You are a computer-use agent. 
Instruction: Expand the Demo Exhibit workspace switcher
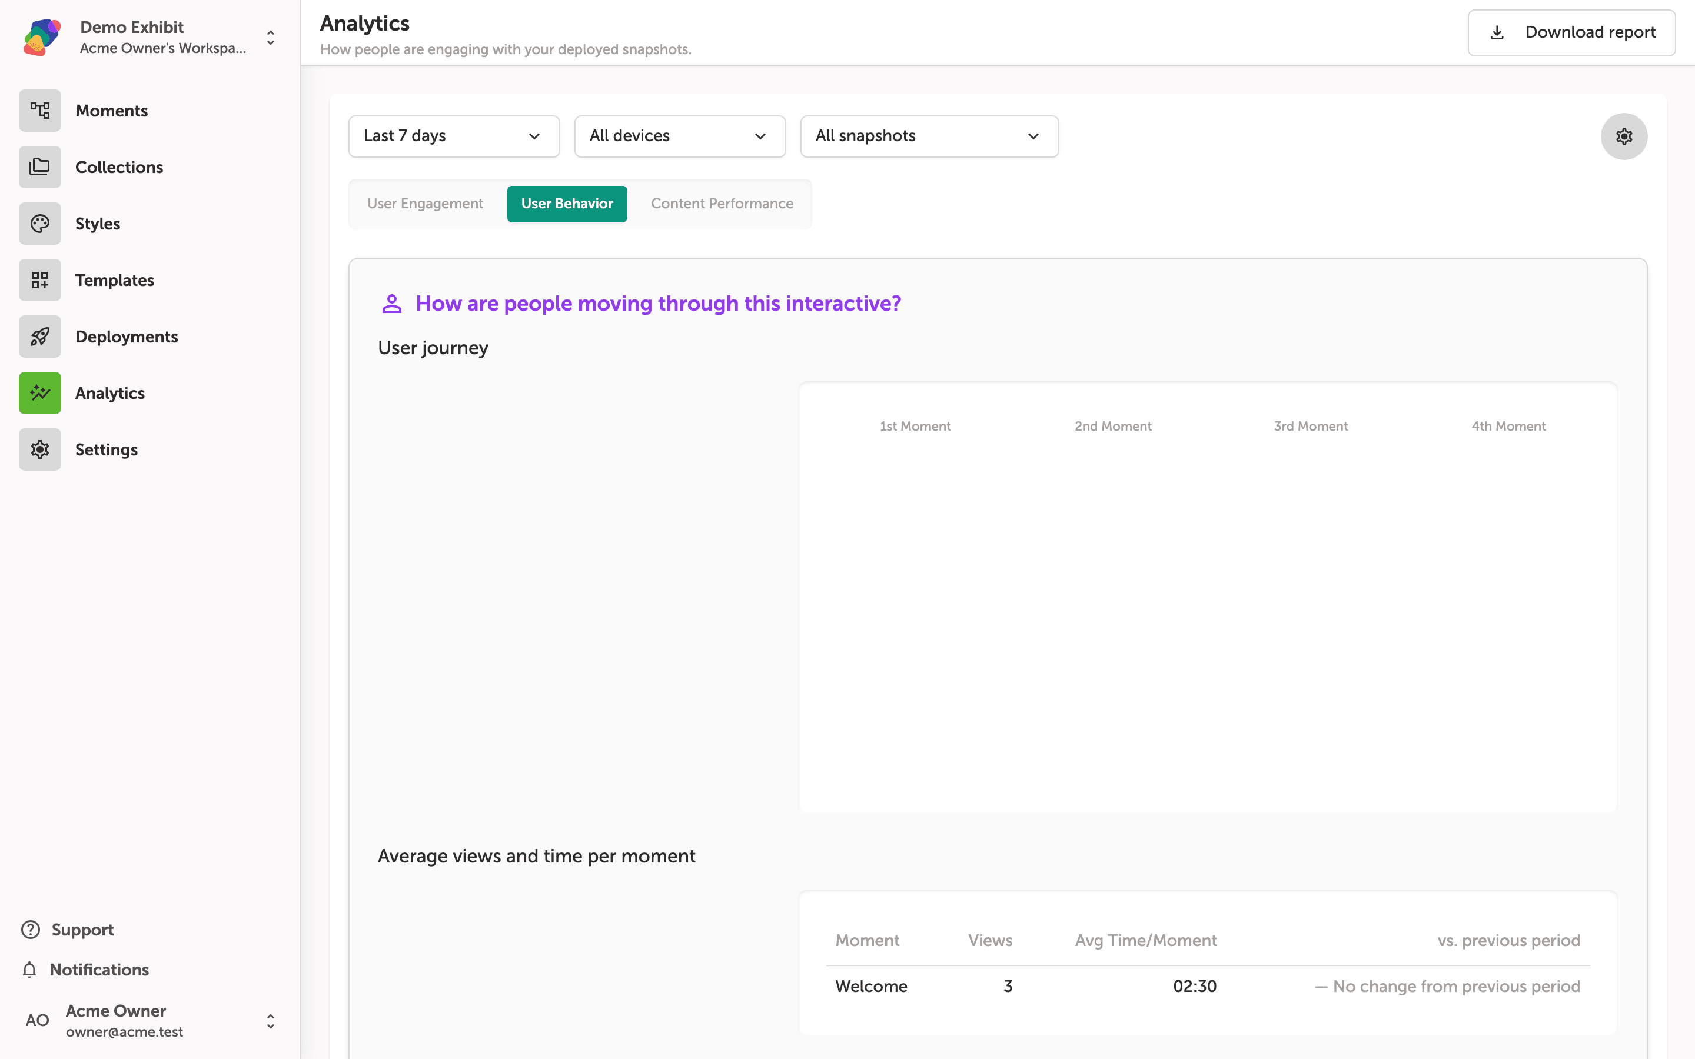pyautogui.click(x=270, y=37)
